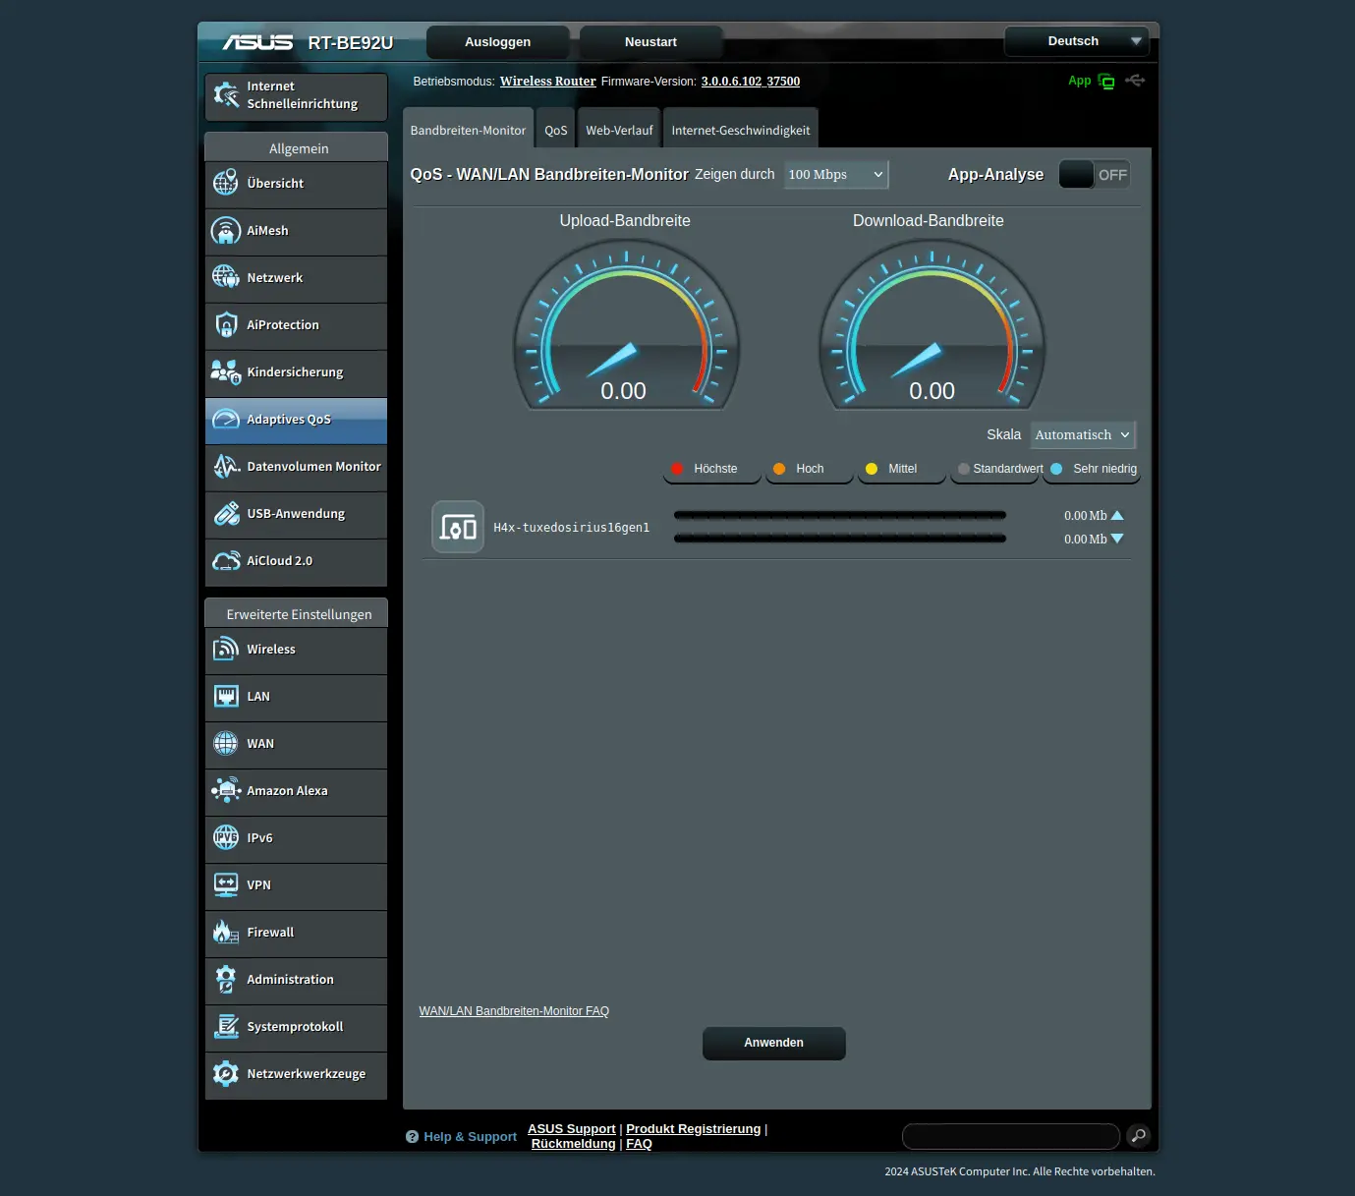This screenshot has height=1196, width=1355.
Task: Click the AiCloud 2.0 cloud icon
Action: click(226, 561)
